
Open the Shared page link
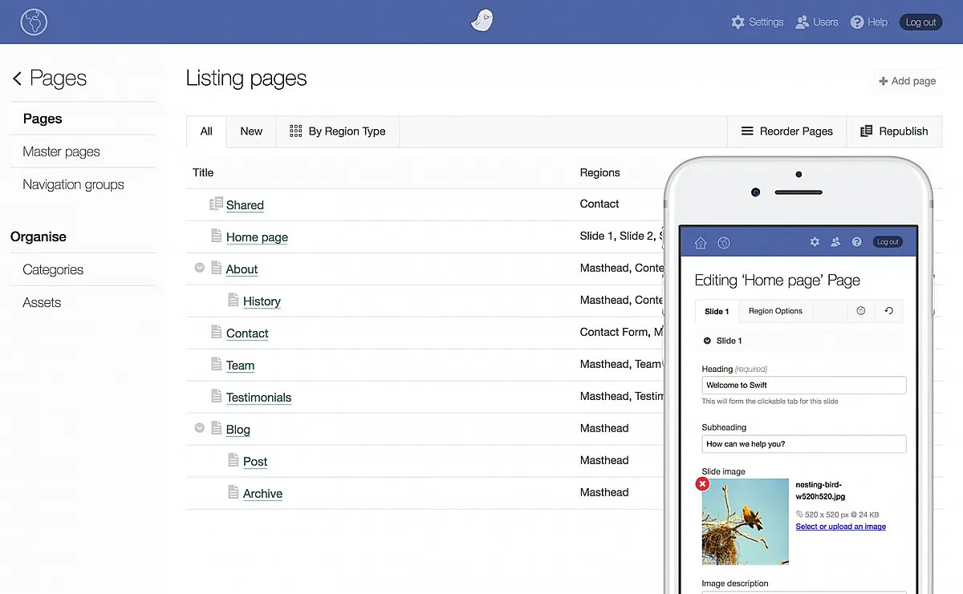[245, 205]
